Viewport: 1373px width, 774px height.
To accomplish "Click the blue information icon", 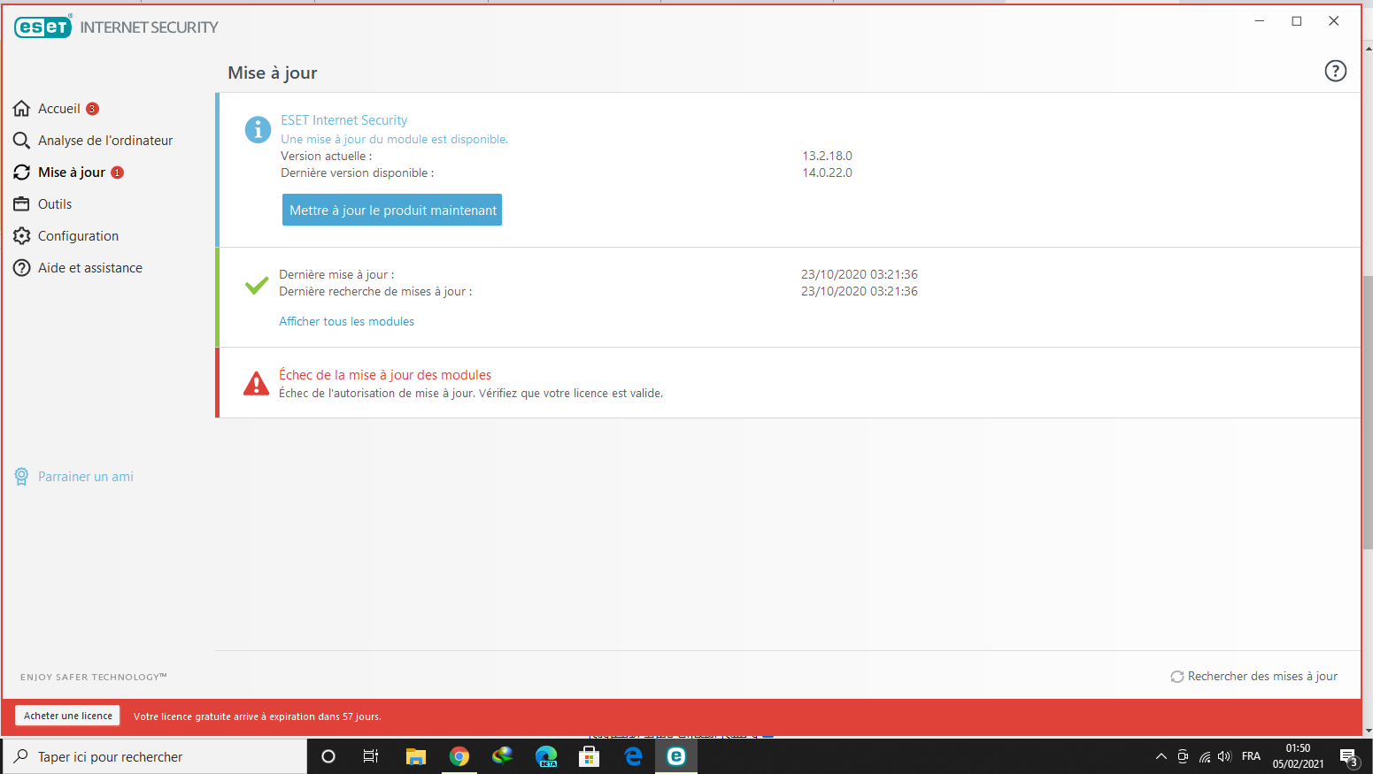I will 258,129.
